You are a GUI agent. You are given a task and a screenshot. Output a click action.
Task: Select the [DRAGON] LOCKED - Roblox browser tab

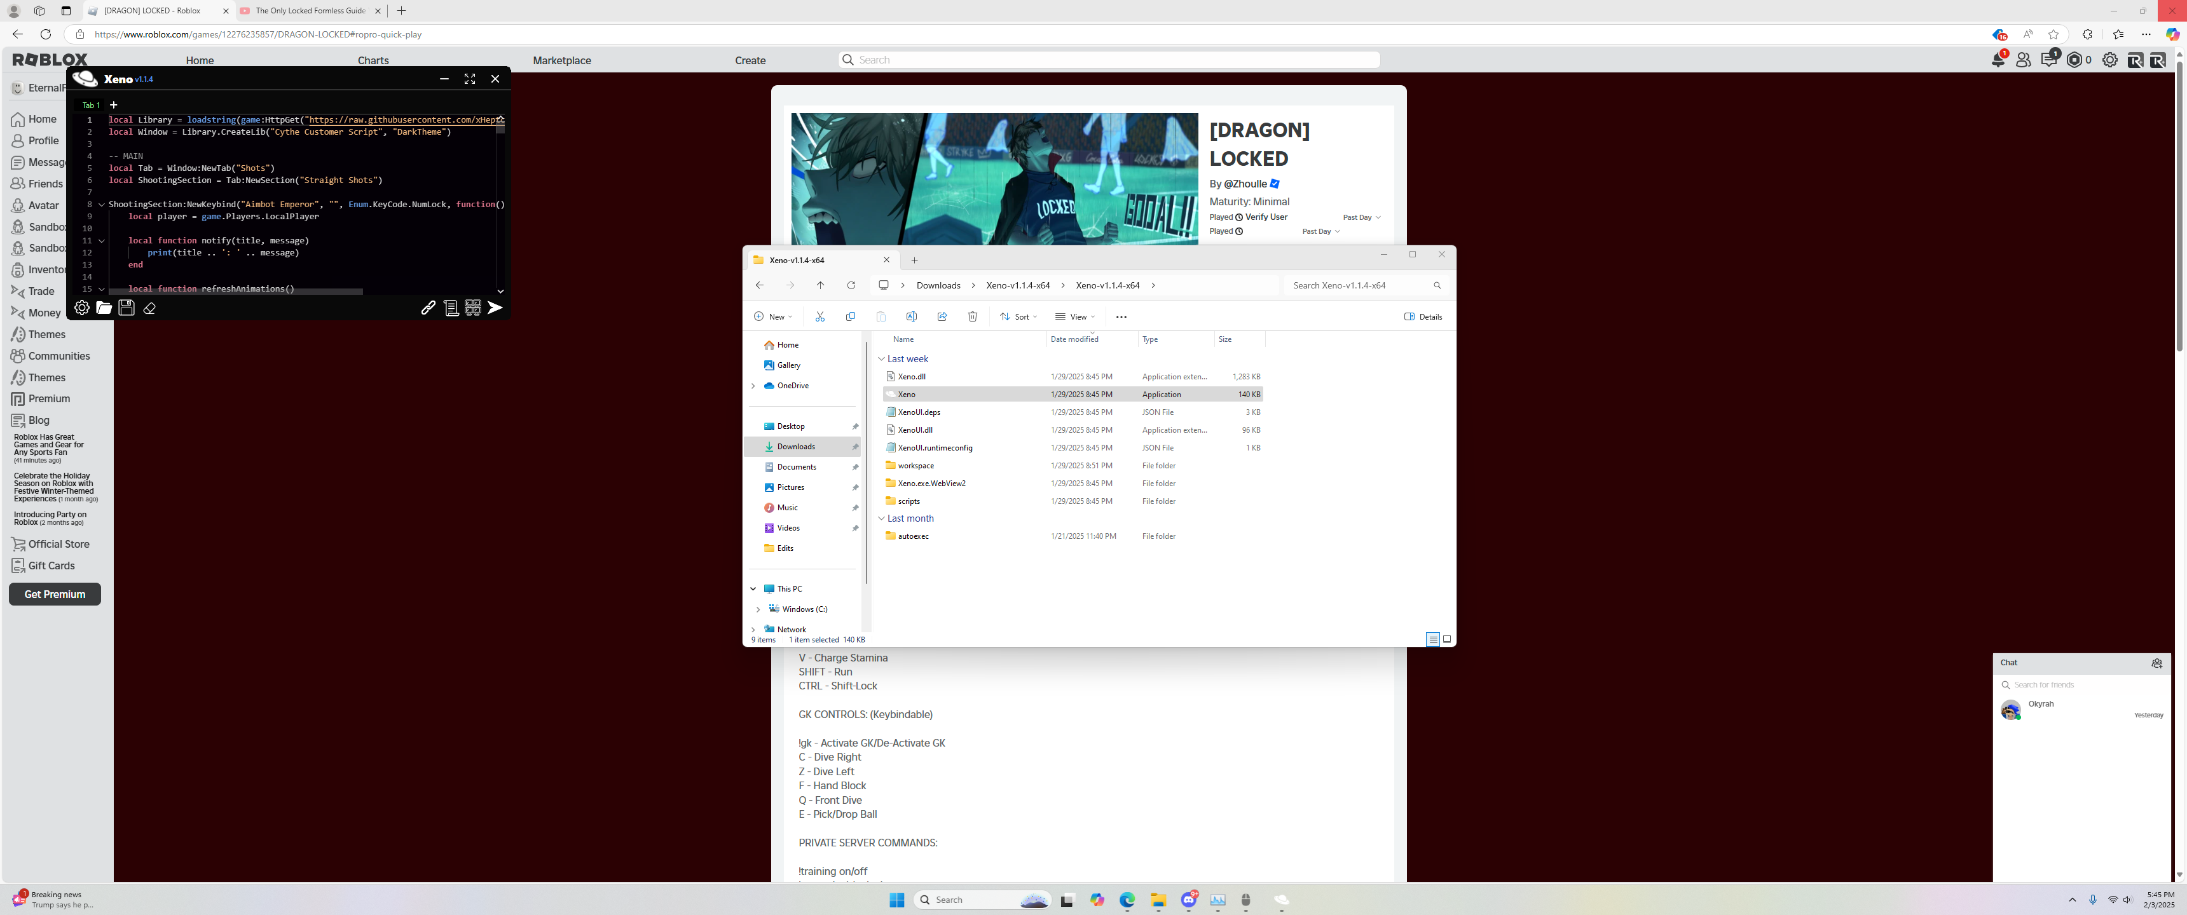159,11
